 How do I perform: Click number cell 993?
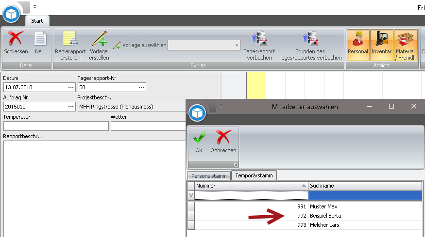tap(251, 225)
